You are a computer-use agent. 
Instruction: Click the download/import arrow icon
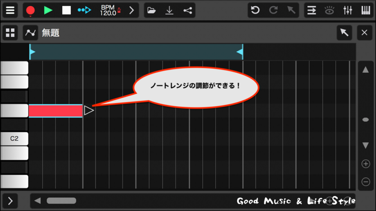tap(169, 10)
